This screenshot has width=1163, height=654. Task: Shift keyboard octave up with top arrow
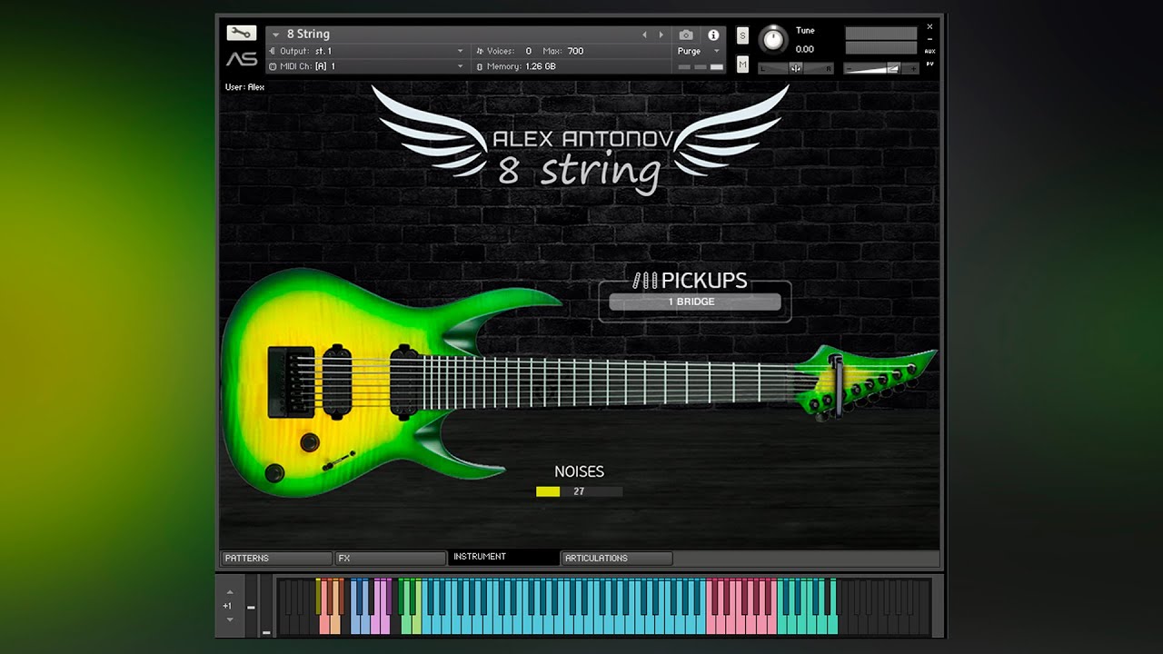229,592
